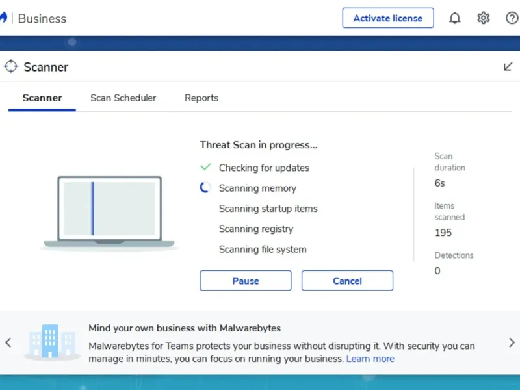The image size is (520, 390).
Task: Click the Scanner crosshair icon
Action: pos(11,66)
